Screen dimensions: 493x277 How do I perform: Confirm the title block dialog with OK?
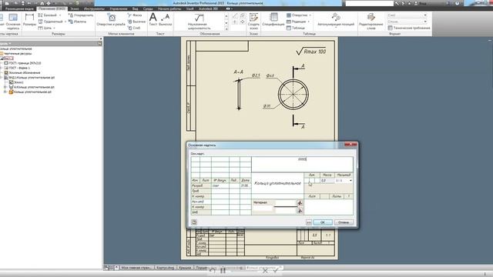(322, 222)
